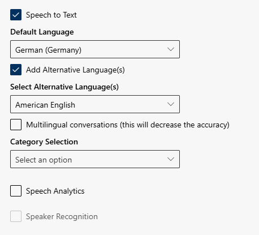Click chevron arrow in Category Selection box
This screenshot has height=235, width=259.
[x=171, y=159]
